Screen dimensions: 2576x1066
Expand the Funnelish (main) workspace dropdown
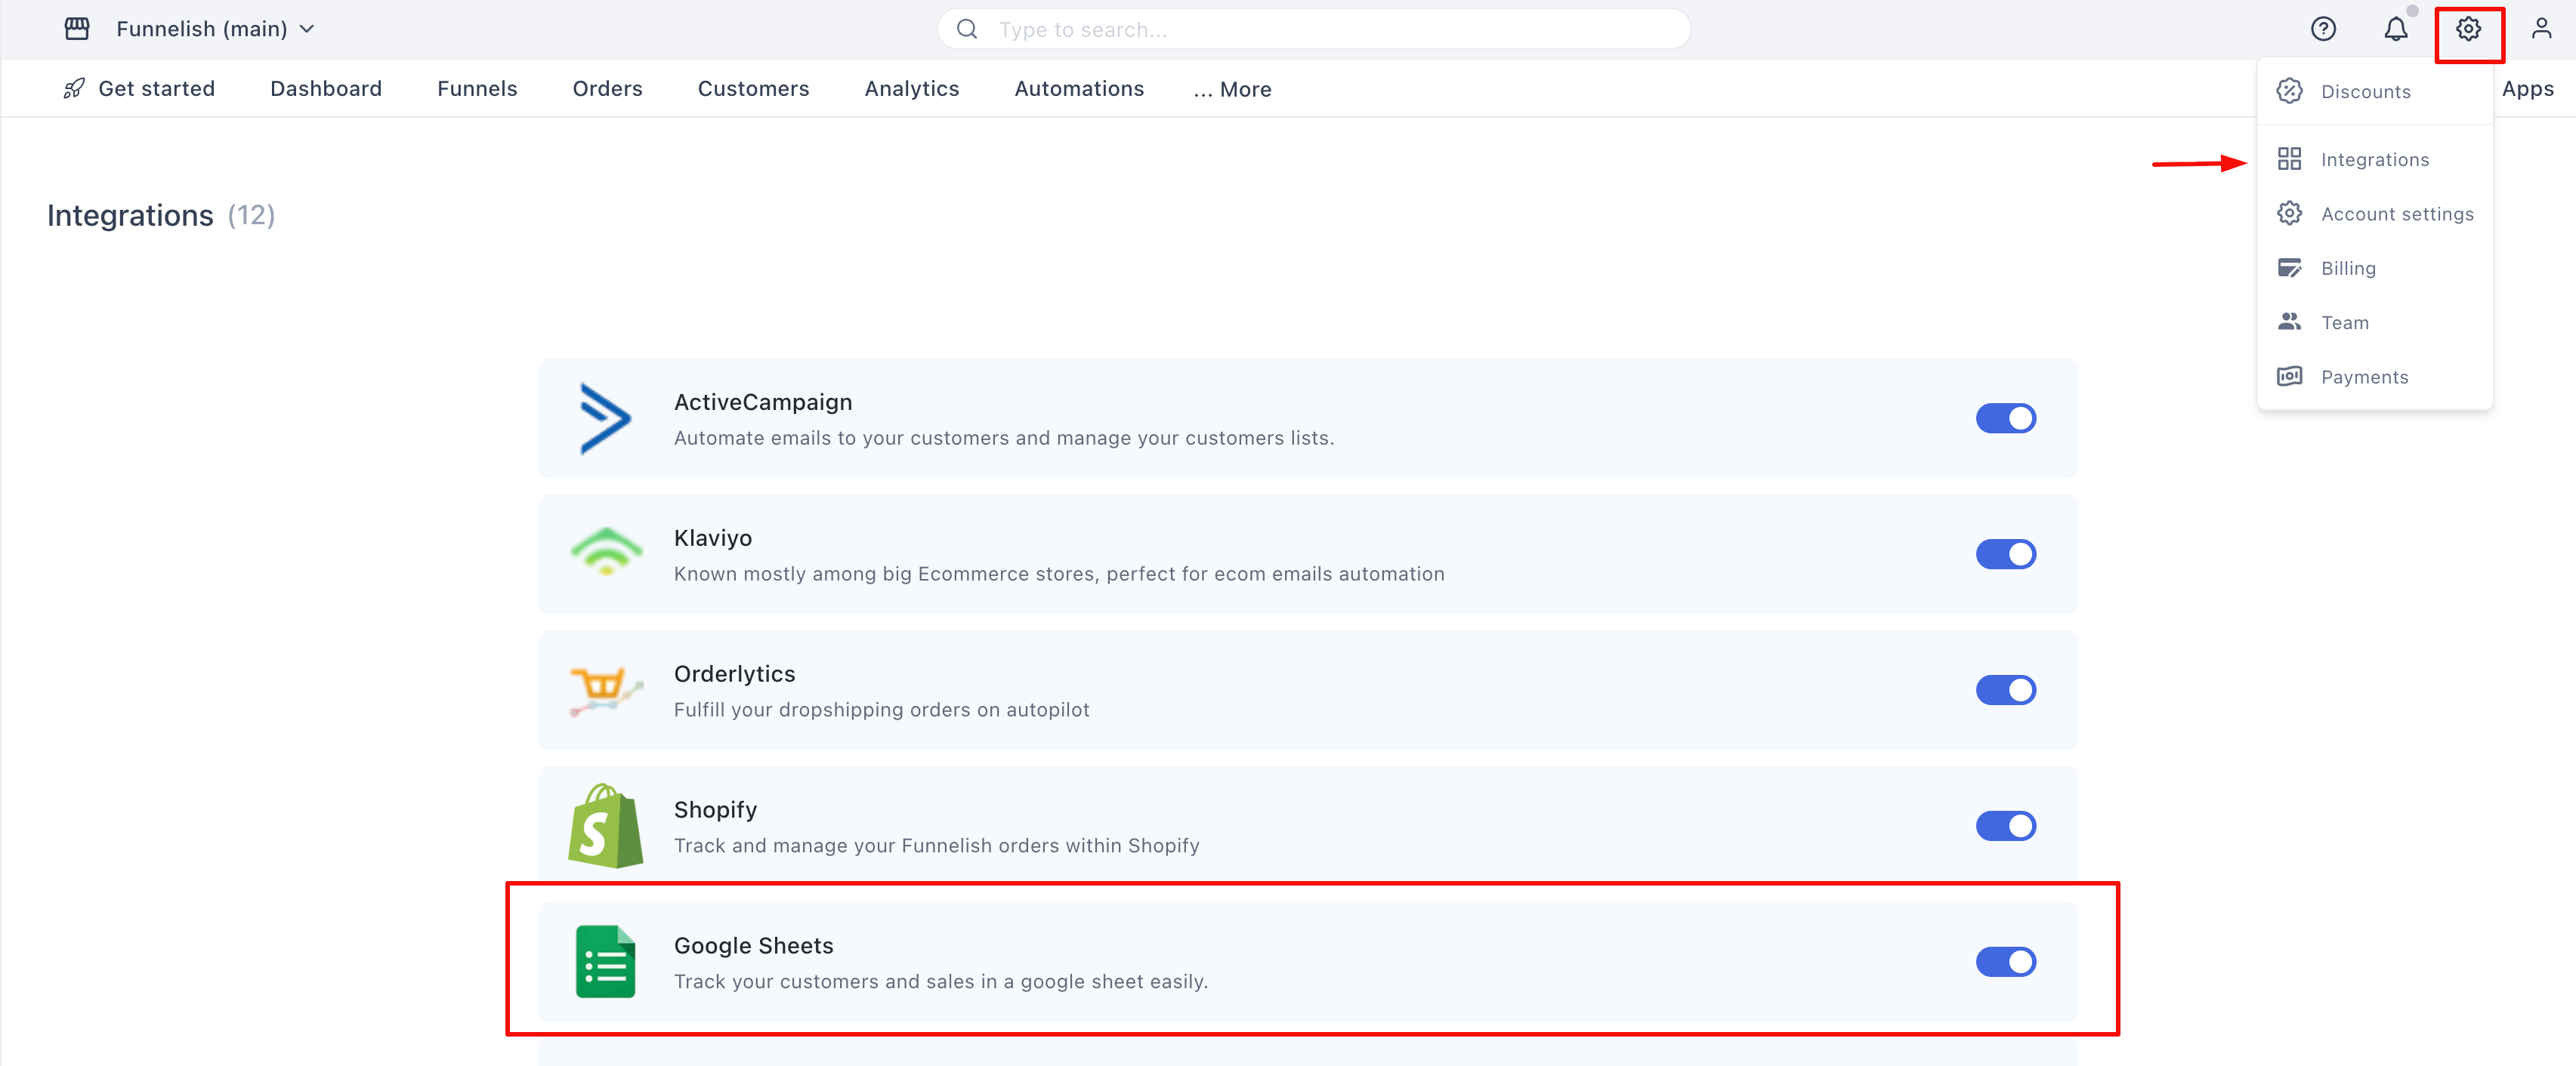click(215, 29)
